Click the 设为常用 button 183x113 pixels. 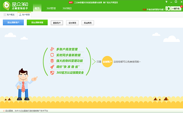tap(72, 23)
